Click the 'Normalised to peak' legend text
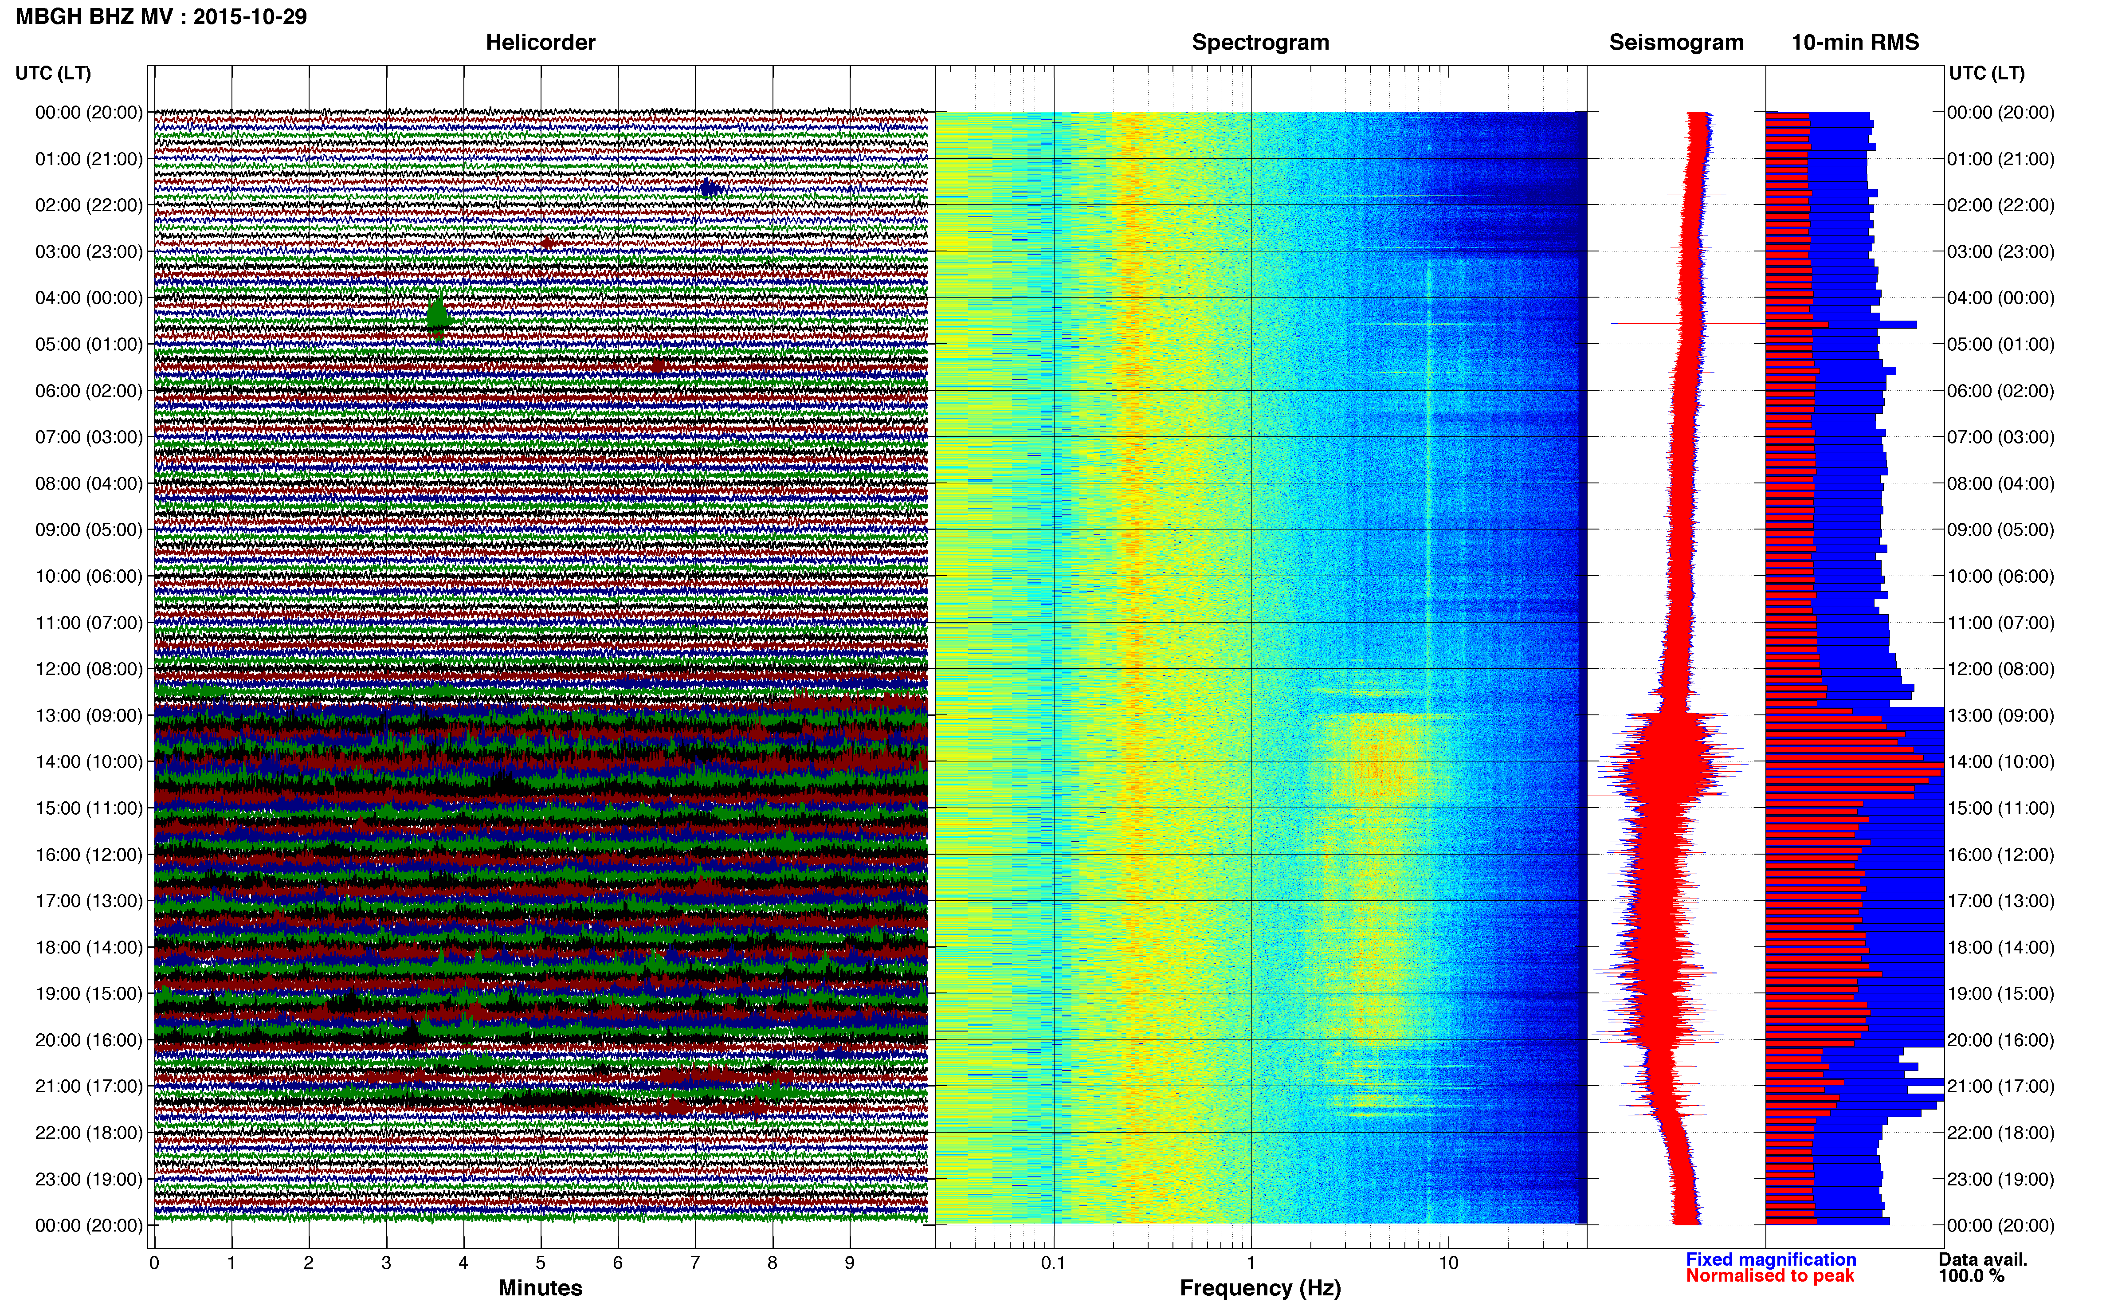The width and height of the screenshot is (2102, 1314). 1770,1276
